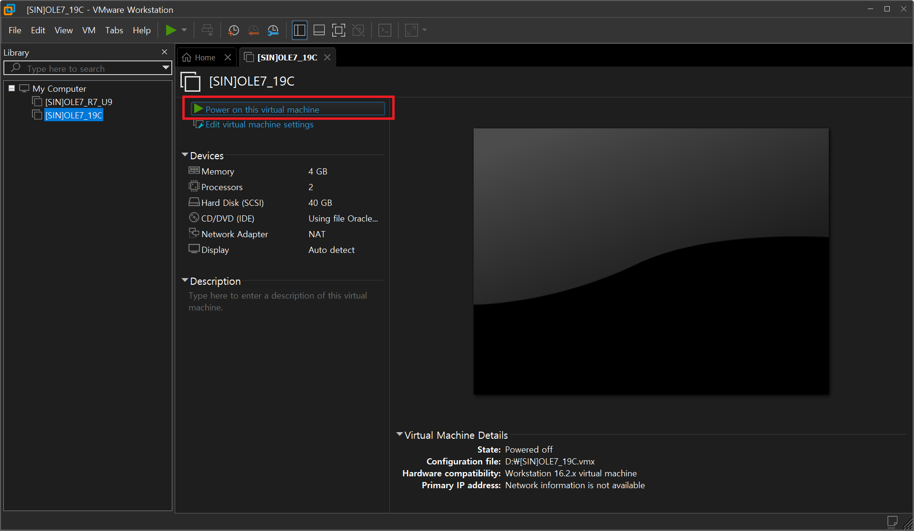Click Edit virtual machine settings link
The height and width of the screenshot is (531, 914).
pyautogui.click(x=259, y=125)
